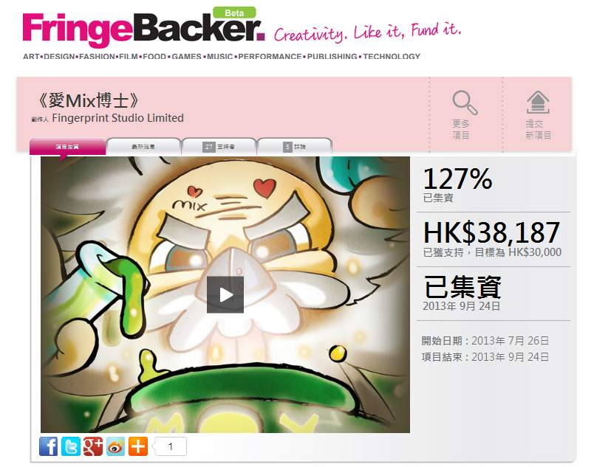The width and height of the screenshot is (594, 467).
Task: Share via the Google Plus icon
Action: [93, 446]
